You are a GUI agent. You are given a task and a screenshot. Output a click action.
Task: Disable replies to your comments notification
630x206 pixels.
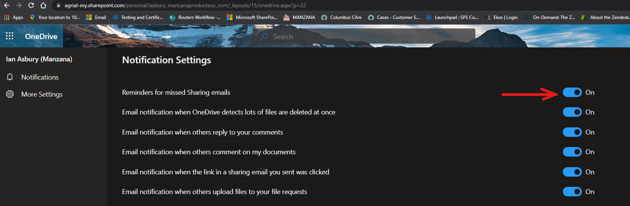(x=572, y=132)
